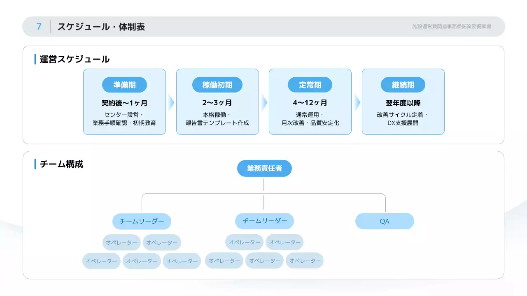Select the 定常期 phase badge
The image size is (527, 296).
[x=310, y=85]
